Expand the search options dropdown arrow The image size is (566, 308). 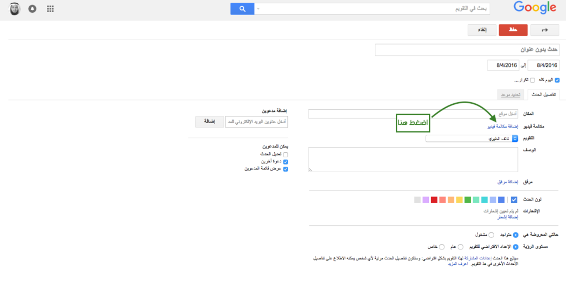[258, 9]
